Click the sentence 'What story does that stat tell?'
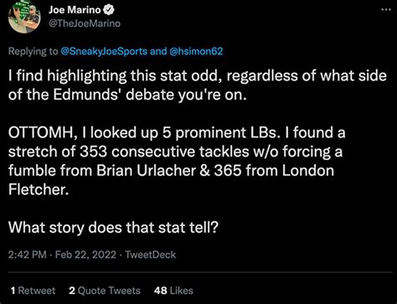The height and width of the screenshot is (304, 397). click(x=113, y=228)
